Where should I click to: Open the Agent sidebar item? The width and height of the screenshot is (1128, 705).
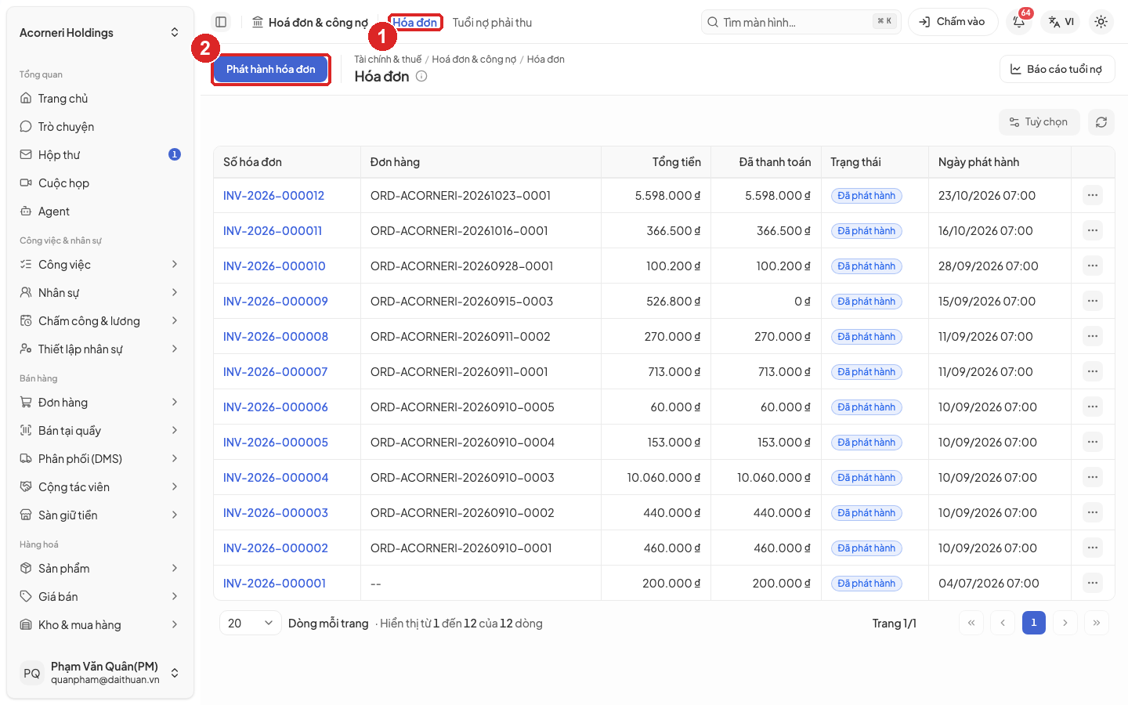100,211
